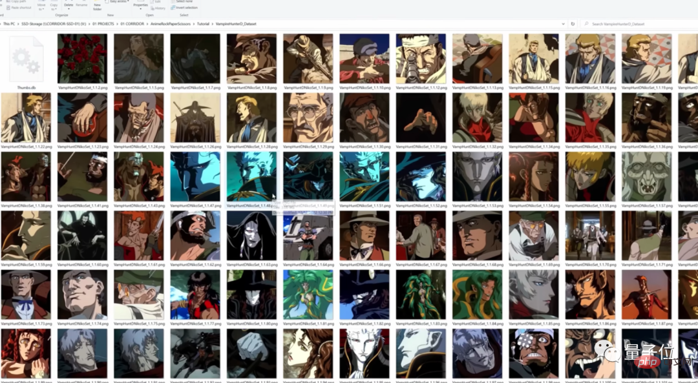This screenshot has height=383, width=698.
Task: Click the Tutorial breadcrumb in the path
Action: [203, 24]
